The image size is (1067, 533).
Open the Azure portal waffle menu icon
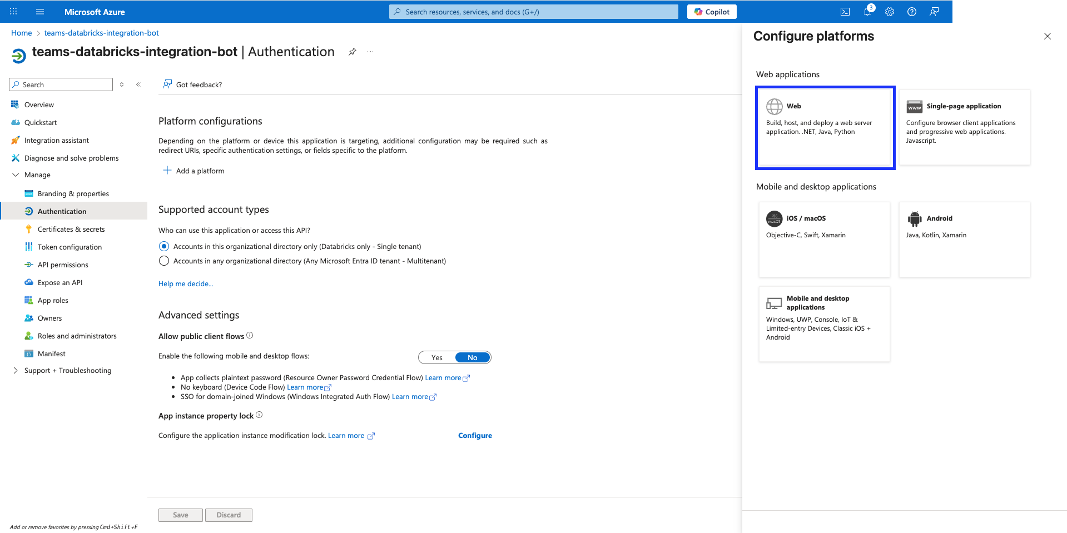pyautogui.click(x=13, y=12)
